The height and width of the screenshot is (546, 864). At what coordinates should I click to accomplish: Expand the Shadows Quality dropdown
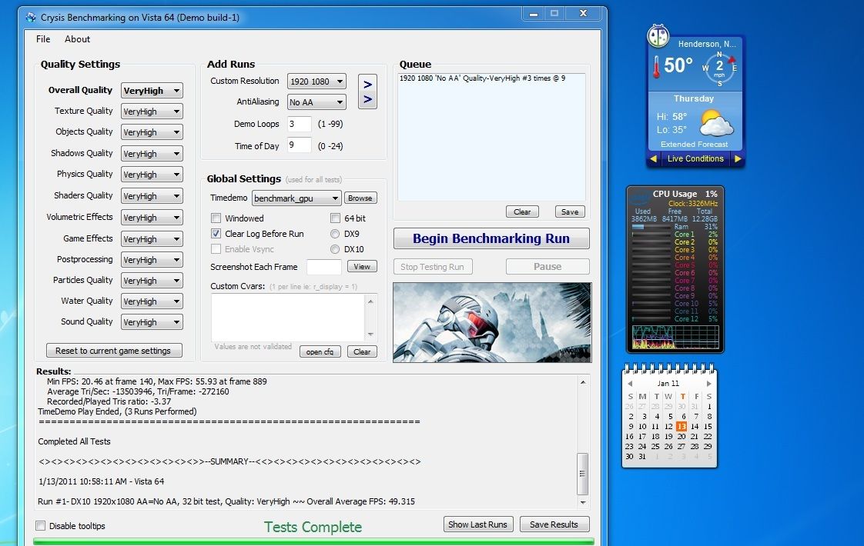pos(152,154)
